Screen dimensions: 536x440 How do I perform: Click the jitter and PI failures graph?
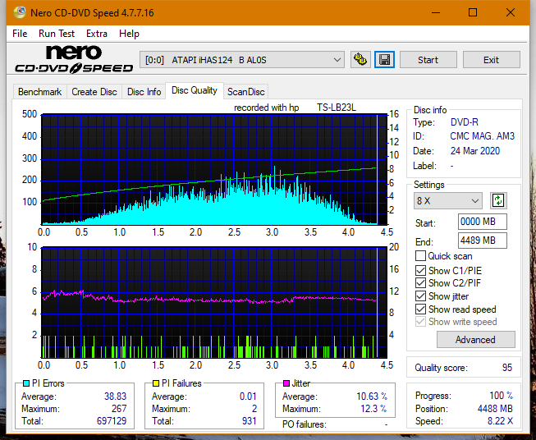[214, 302]
